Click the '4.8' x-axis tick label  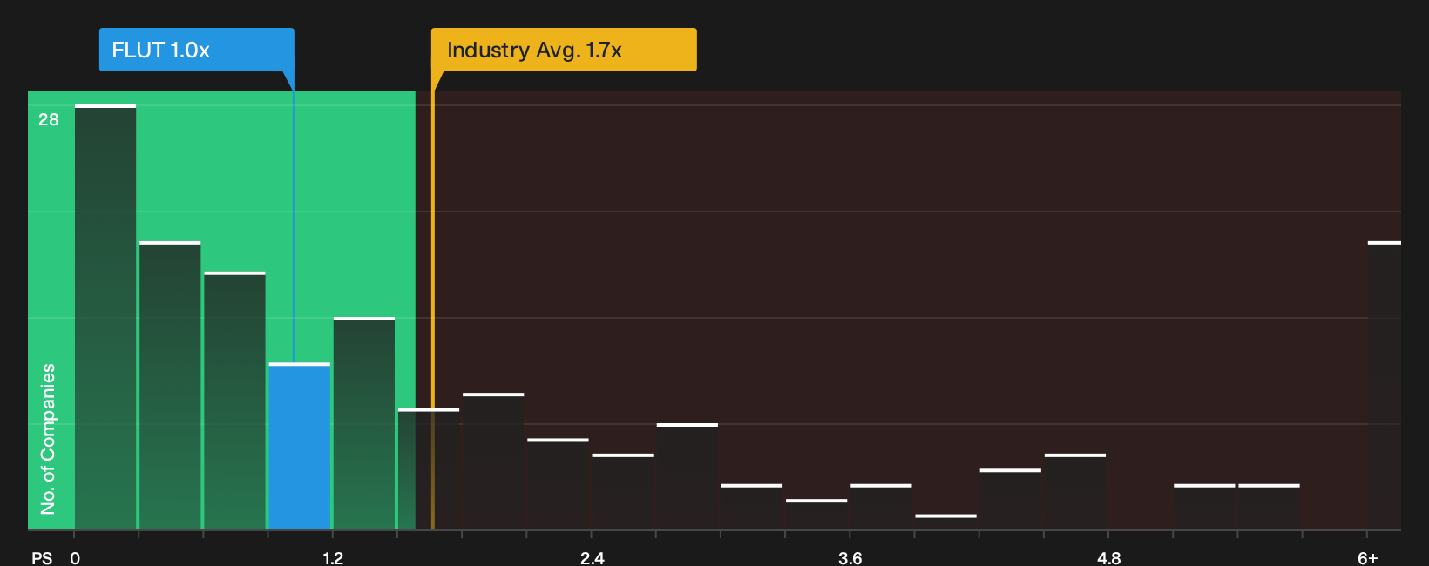point(1108,557)
